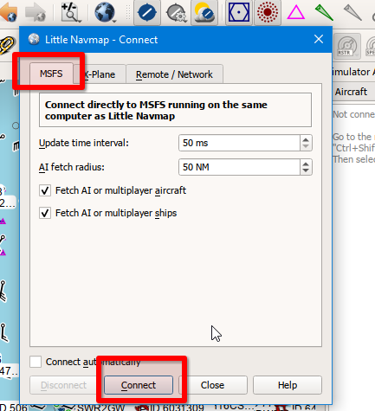Click the Close button
Image resolution: width=375 pixels, height=411 pixels.
pos(213,385)
